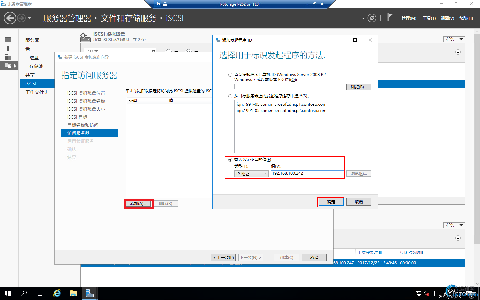Image resolution: width=480 pixels, height=300 pixels.
Task: Open the 帮助(H) menu
Action: pyautogui.click(x=466, y=18)
